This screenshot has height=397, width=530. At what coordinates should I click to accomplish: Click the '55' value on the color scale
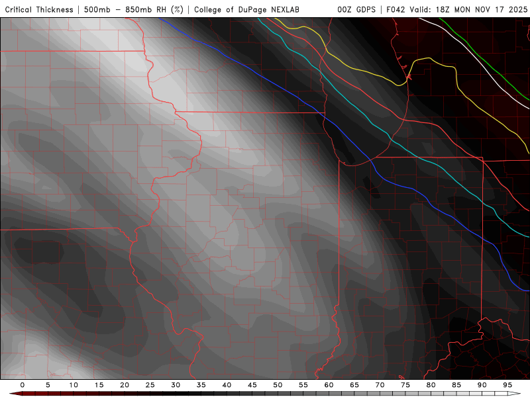(x=303, y=385)
